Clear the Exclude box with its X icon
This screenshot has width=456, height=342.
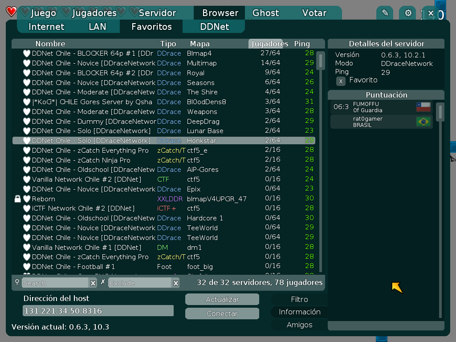(176, 282)
